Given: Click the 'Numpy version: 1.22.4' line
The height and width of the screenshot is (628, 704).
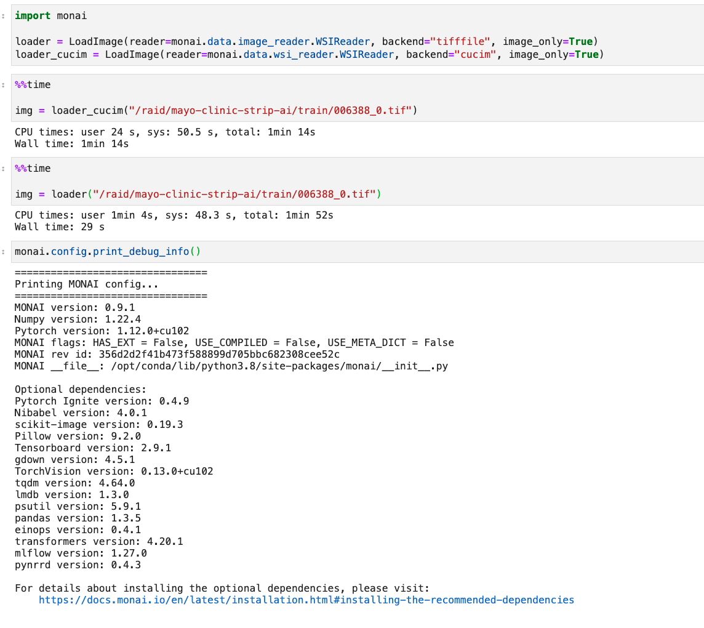Looking at the screenshot, I should tap(78, 320).
